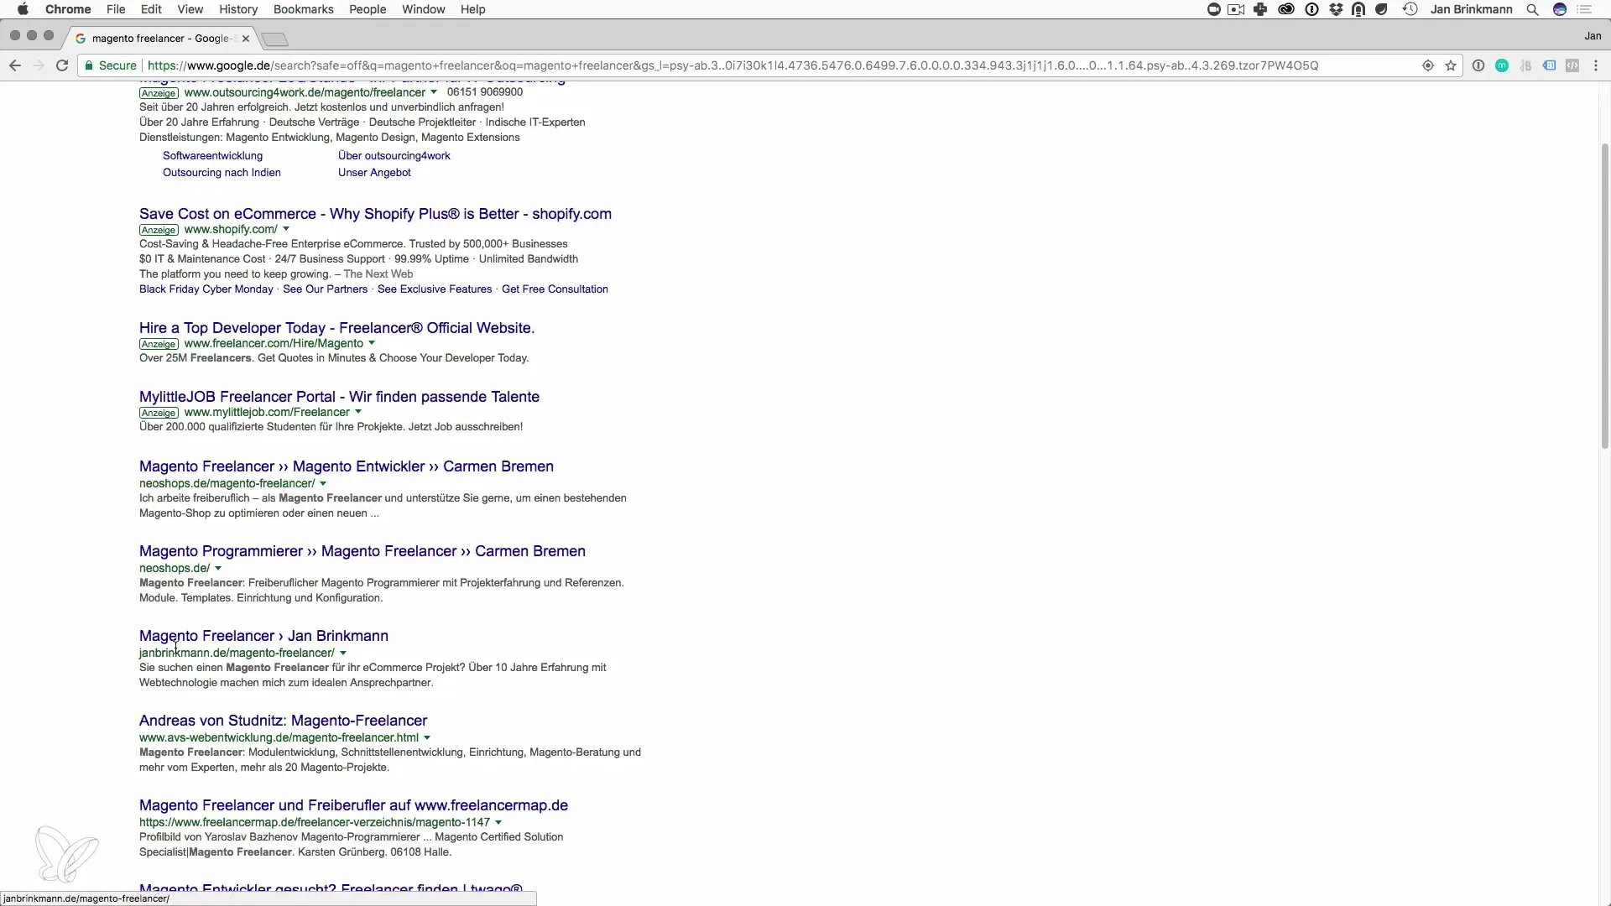Open 'Hire a Top Developer Today' result
Viewport: 1611px width, 906px height.
point(336,328)
